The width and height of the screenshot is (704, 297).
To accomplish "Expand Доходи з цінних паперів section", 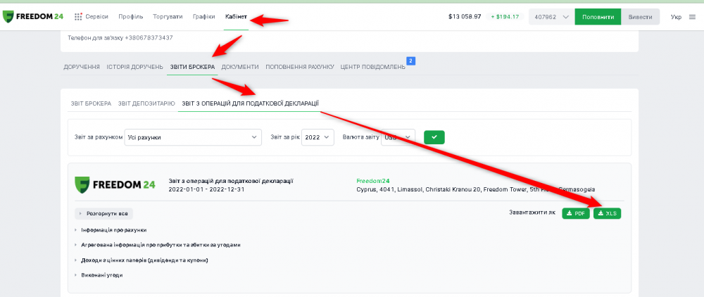I will pyautogui.click(x=144, y=260).
